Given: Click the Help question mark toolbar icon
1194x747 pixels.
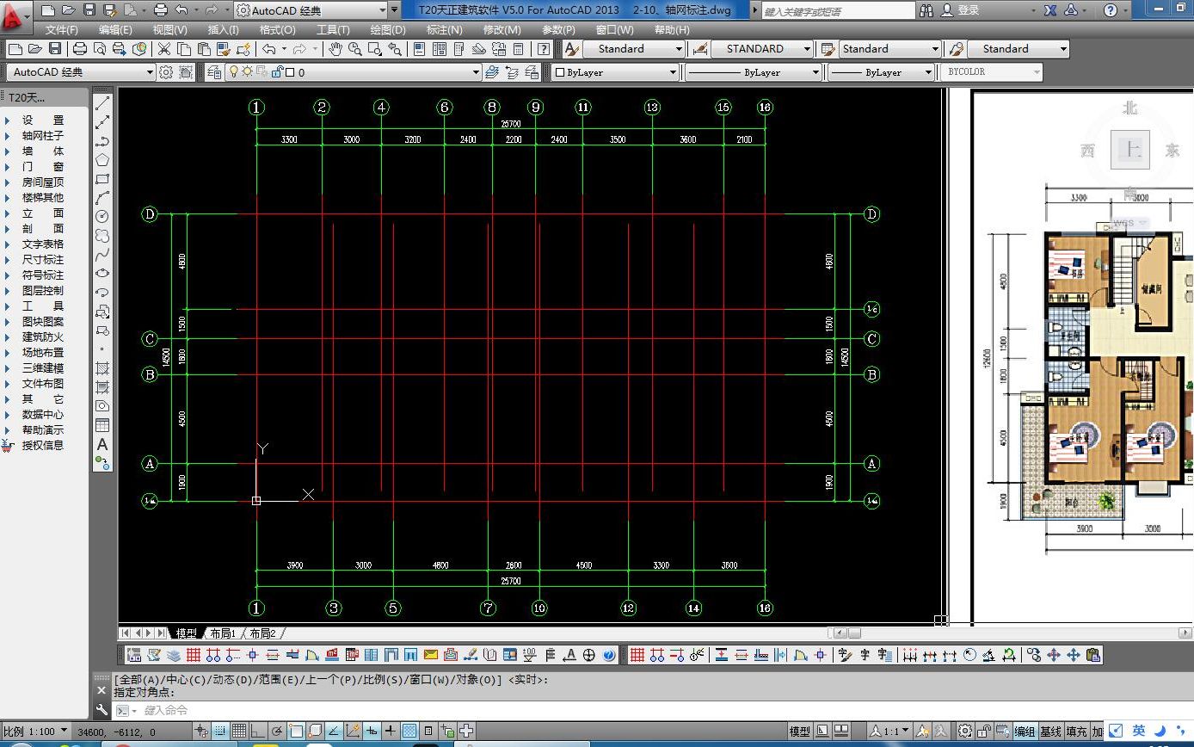Looking at the screenshot, I should click(x=544, y=49).
